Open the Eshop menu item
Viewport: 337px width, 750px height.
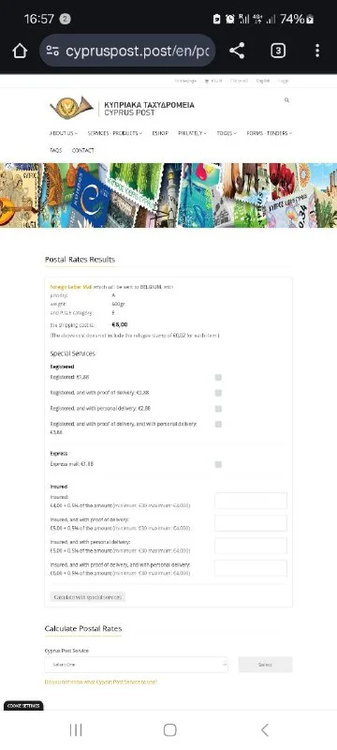[160, 133]
